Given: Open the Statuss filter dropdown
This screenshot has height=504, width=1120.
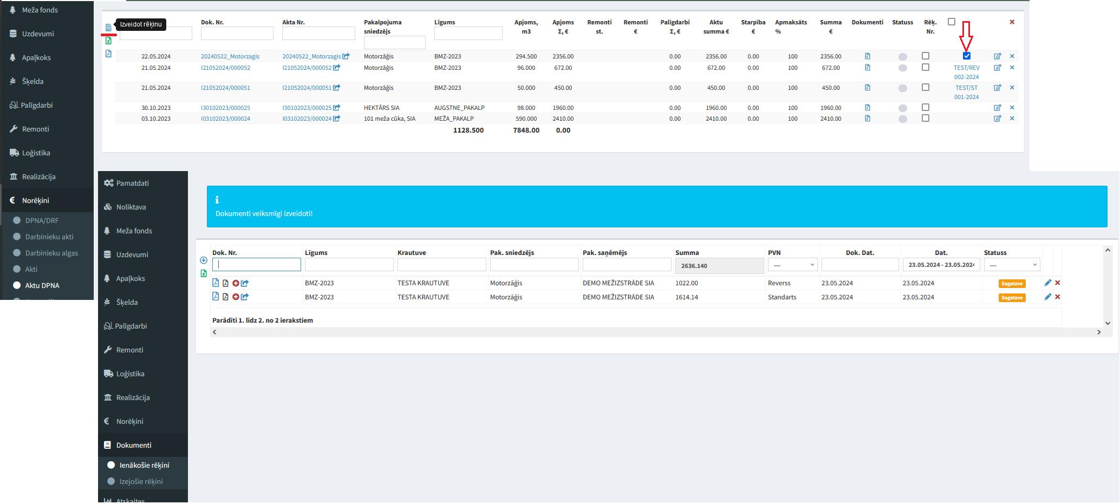Looking at the screenshot, I should coord(1011,265).
